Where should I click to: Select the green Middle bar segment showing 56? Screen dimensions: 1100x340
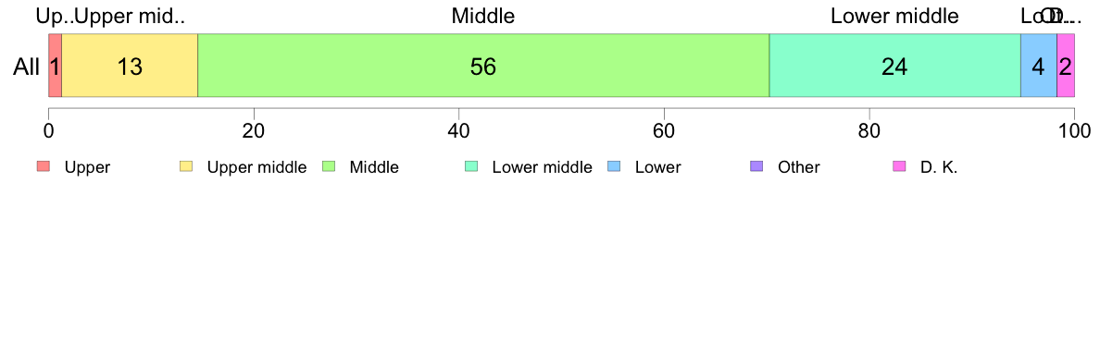[483, 66]
